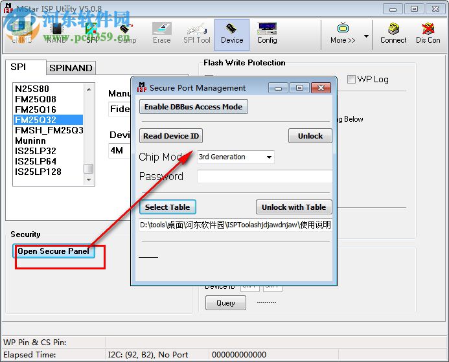Minimize the MStar ISP Utility window
Image resolution: width=449 pixels, height=362 pixels.
coord(393,9)
